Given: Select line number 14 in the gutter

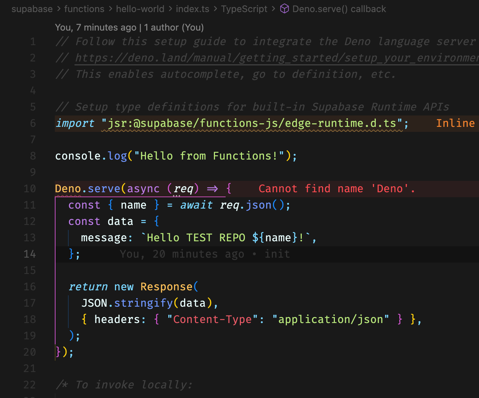Looking at the screenshot, I should pyautogui.click(x=30, y=254).
